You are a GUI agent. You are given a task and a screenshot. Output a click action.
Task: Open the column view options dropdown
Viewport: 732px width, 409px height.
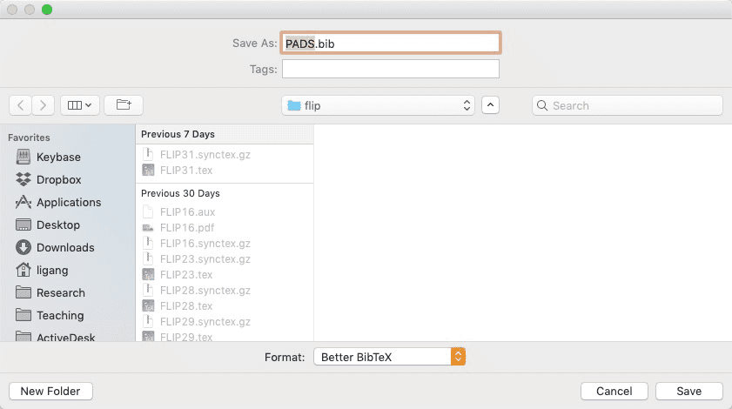80,105
